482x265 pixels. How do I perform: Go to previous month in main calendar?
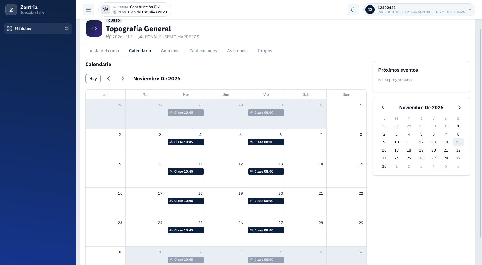109,79
